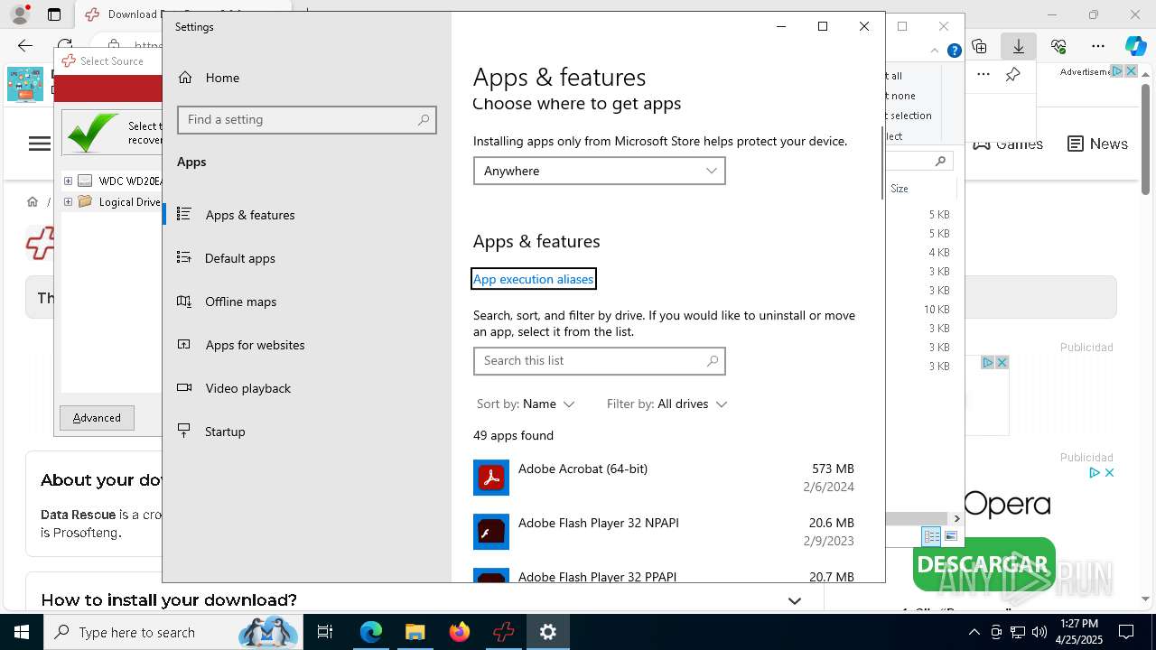Open Apps for websites page

307,345
